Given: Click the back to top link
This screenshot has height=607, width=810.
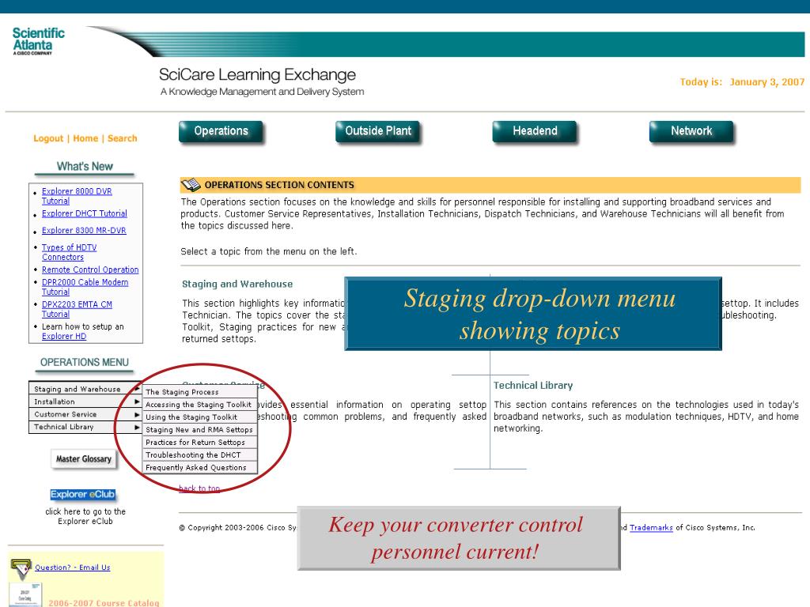Looking at the screenshot, I should 199,488.
